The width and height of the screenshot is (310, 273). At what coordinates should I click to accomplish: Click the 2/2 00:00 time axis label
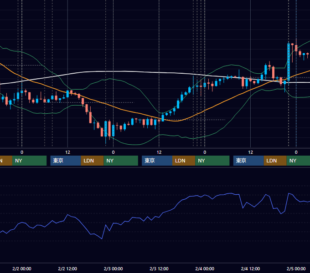click(22, 268)
